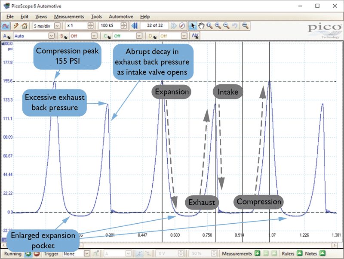Click the zoom out magnifier

tap(226, 26)
